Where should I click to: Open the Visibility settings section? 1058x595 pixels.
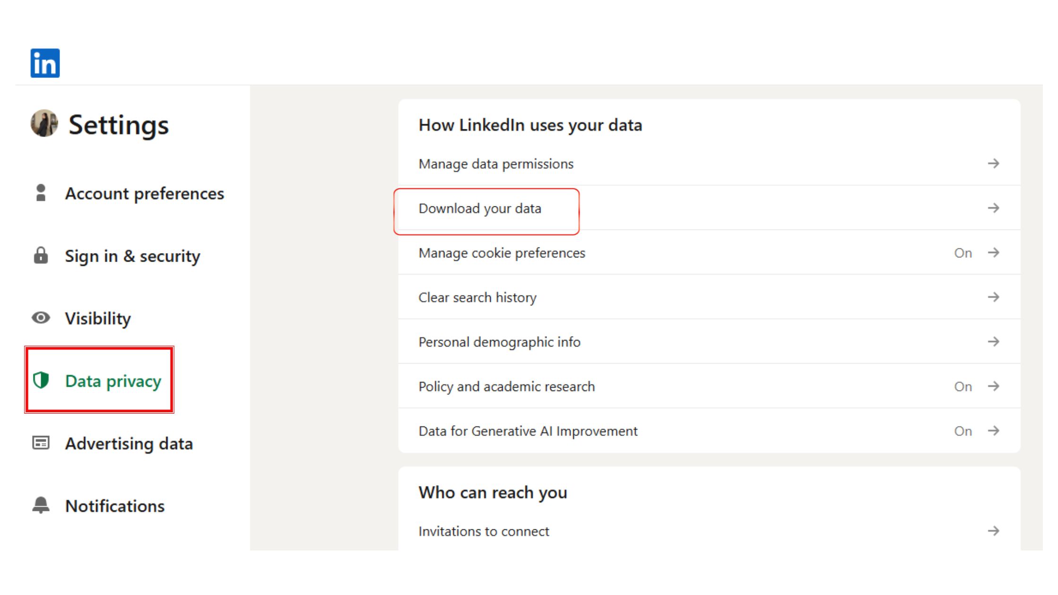point(98,319)
